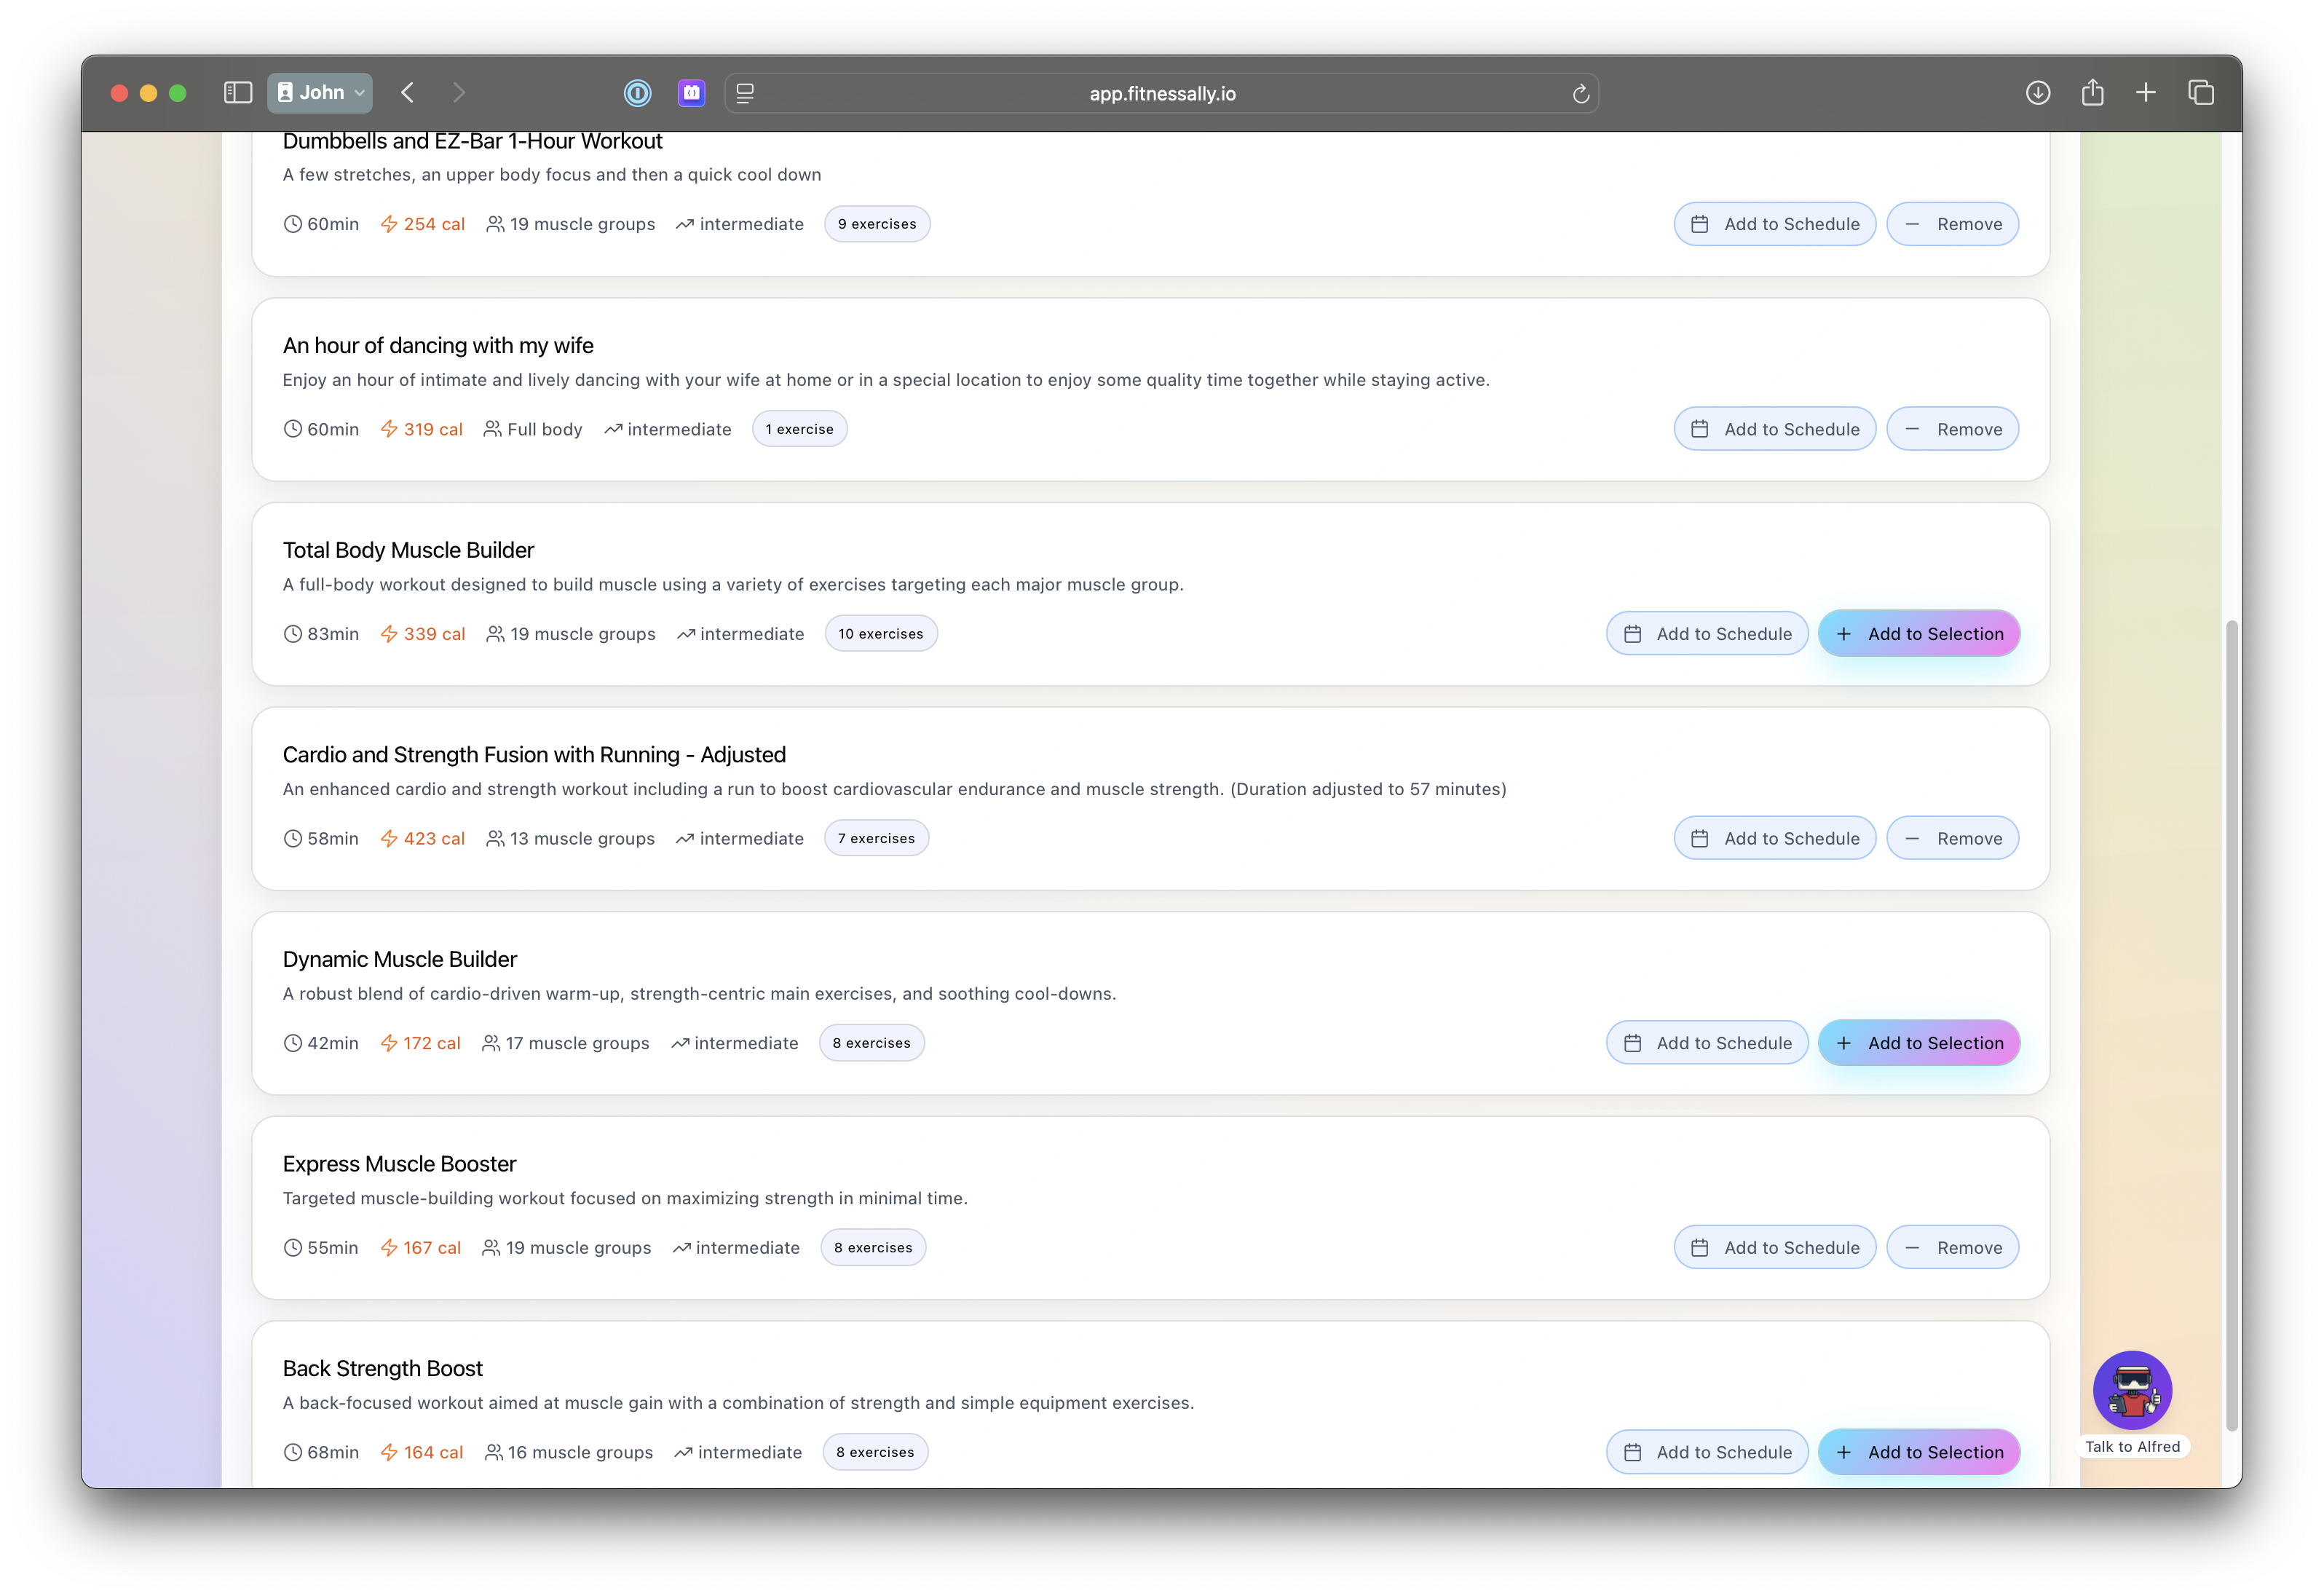Add Dynamic Muscle Builder to selection
This screenshot has width=2324, height=1596.
[x=1918, y=1043]
